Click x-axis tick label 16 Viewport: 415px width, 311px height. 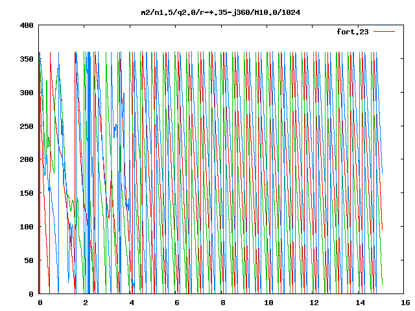[x=405, y=303]
